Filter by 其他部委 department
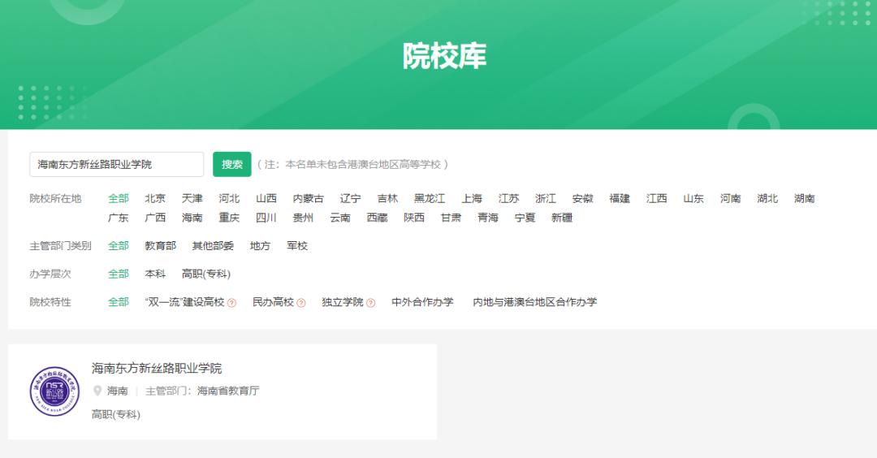The width and height of the screenshot is (877, 458). 213,246
